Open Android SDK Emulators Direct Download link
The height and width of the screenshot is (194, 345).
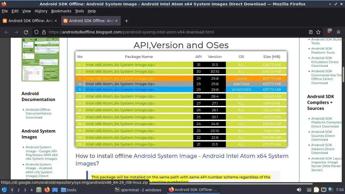[x=325, y=62]
